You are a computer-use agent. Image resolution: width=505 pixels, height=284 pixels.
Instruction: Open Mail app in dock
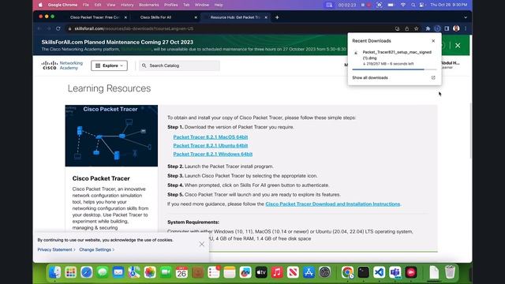point(118,272)
